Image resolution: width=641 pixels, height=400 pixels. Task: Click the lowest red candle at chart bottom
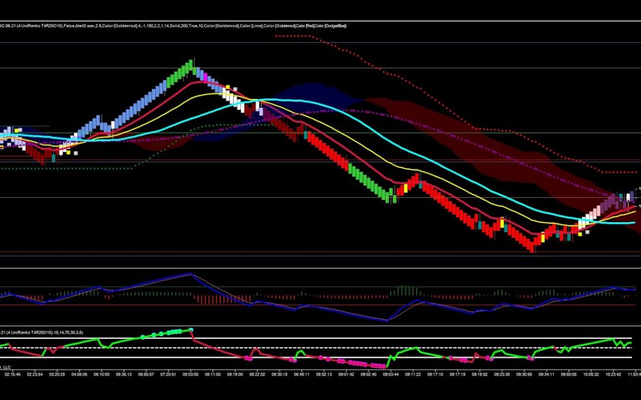pos(533,247)
